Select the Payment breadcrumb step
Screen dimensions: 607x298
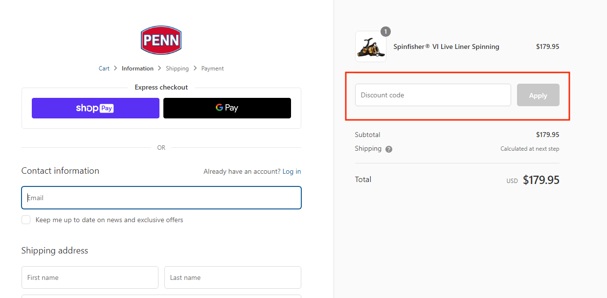(213, 69)
